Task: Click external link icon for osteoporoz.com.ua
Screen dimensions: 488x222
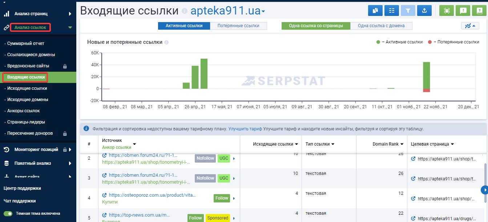Action: pos(105,195)
